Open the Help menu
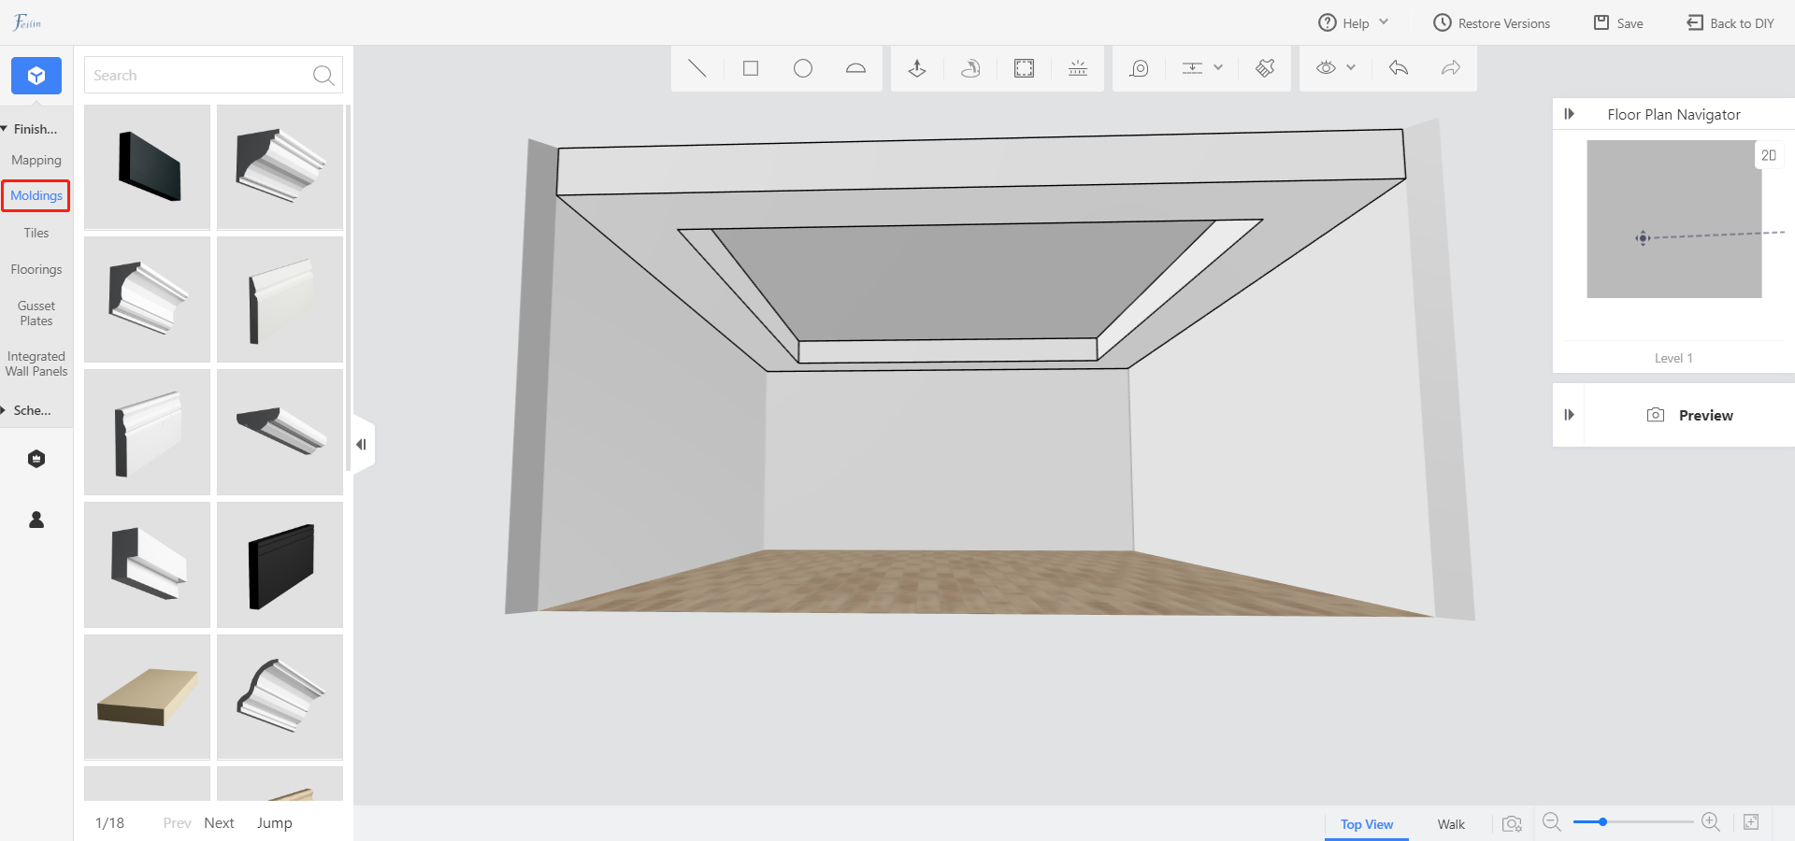 (x=1353, y=22)
